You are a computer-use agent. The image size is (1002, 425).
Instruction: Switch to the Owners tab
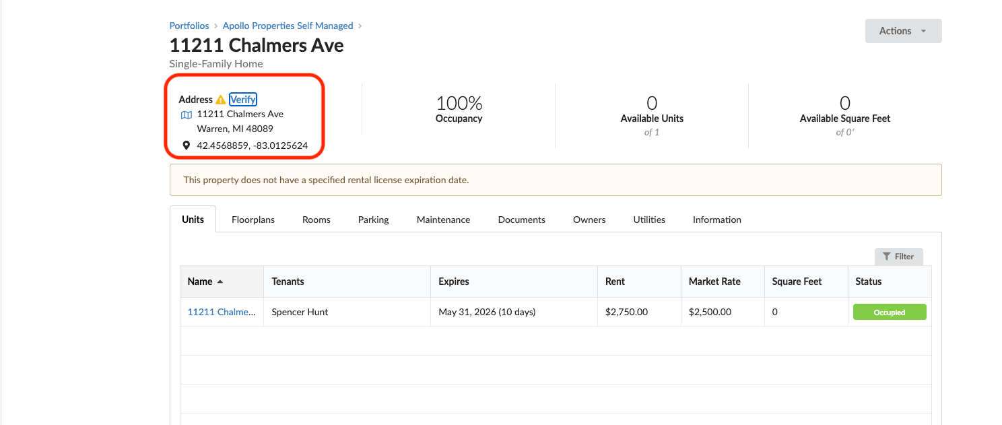point(589,220)
